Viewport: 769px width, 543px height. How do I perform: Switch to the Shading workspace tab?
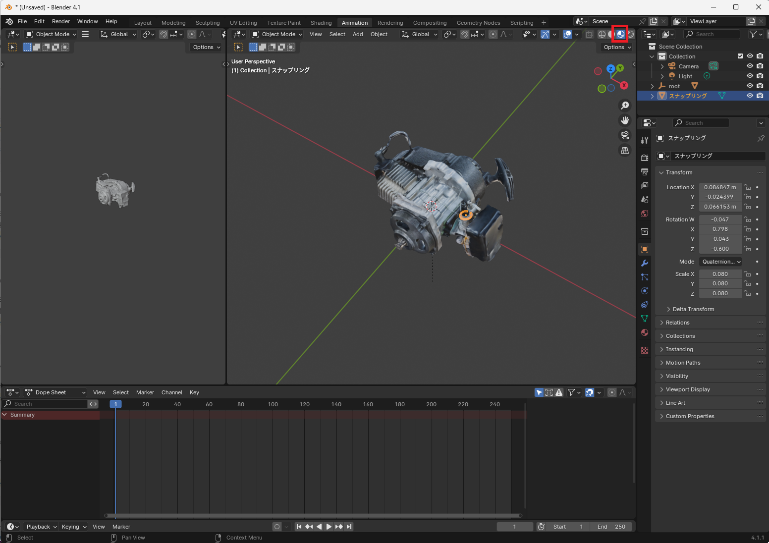tap(321, 23)
